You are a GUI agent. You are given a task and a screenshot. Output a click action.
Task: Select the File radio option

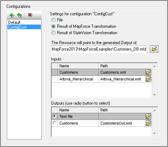click(53, 20)
